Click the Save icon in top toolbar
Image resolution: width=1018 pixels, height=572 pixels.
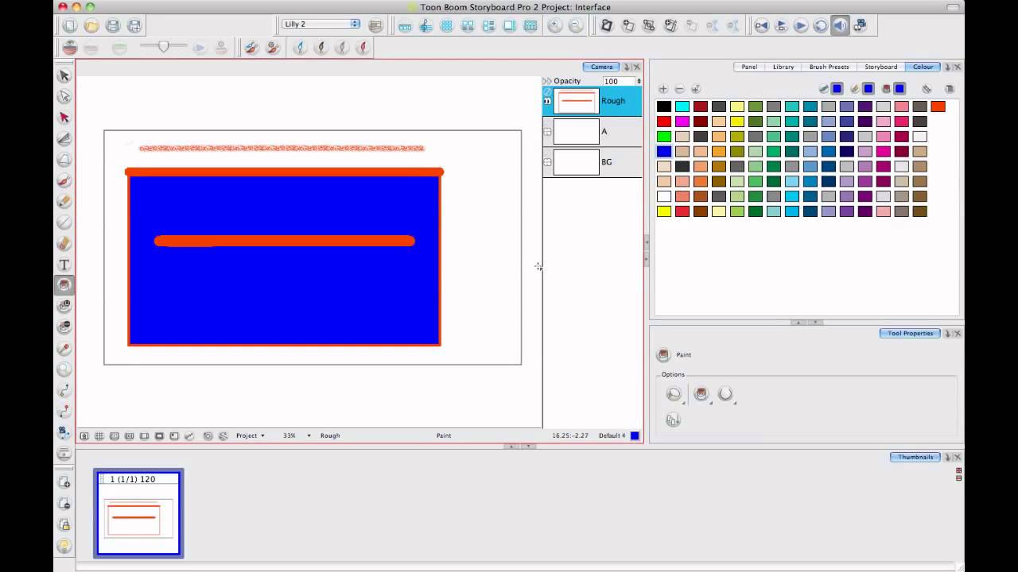tap(113, 25)
